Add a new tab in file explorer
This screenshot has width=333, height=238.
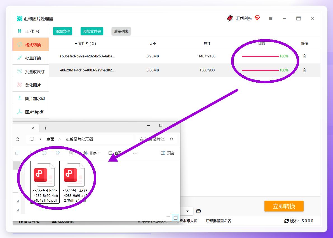coord(45,128)
